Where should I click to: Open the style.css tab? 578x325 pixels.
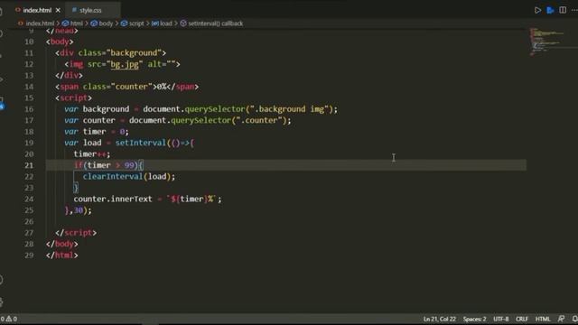pyautogui.click(x=90, y=10)
